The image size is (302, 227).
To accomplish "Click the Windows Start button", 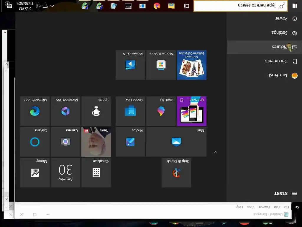I will 295,6.
